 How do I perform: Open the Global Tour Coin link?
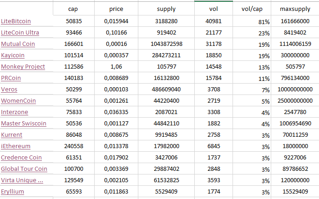(x=24, y=169)
